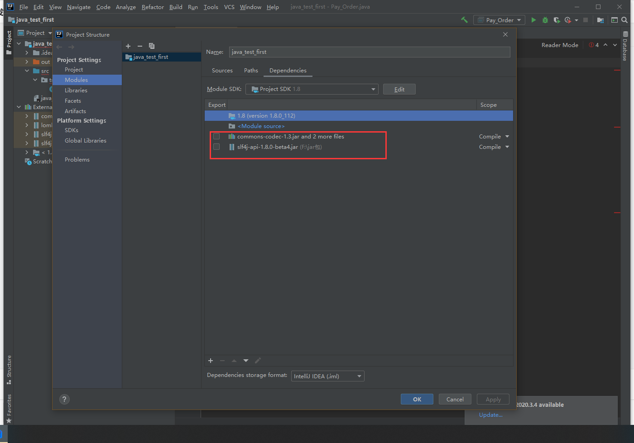This screenshot has height=443, width=634.
Task: Open the Dependencies storage format dropdown
Action: 328,376
